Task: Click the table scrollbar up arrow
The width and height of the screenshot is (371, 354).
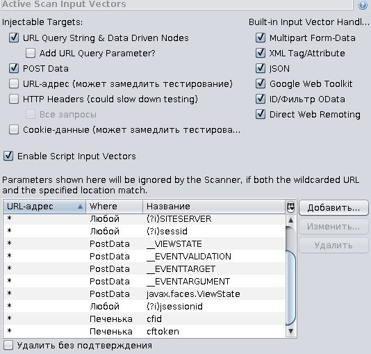Action: (291, 220)
